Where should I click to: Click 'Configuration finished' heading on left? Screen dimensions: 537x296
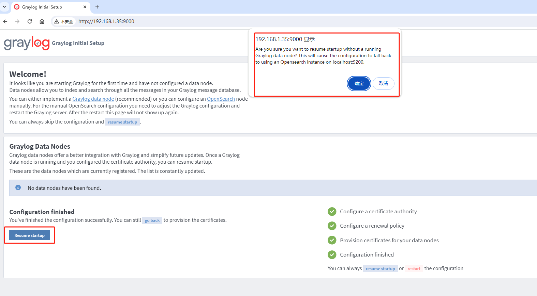click(x=42, y=212)
